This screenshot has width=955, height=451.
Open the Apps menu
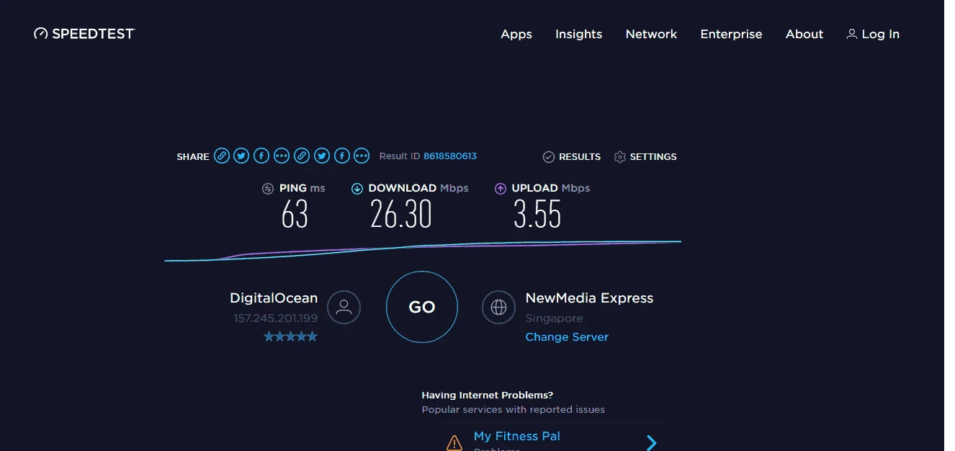tap(516, 34)
